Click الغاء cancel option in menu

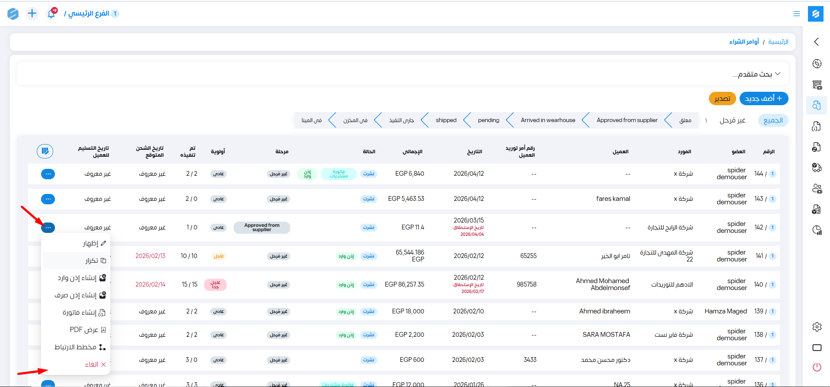click(92, 364)
